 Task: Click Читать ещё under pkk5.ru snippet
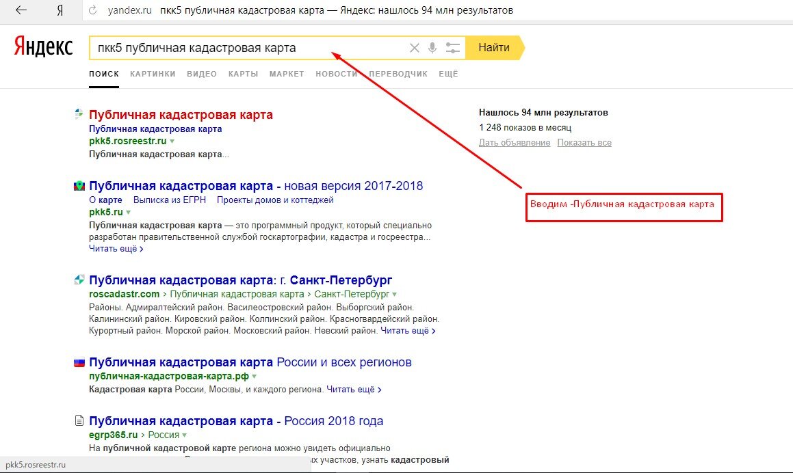click(116, 249)
